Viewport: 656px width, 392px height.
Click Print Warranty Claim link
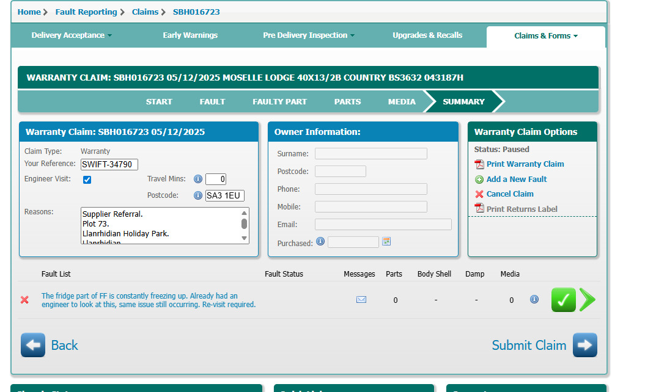click(525, 164)
